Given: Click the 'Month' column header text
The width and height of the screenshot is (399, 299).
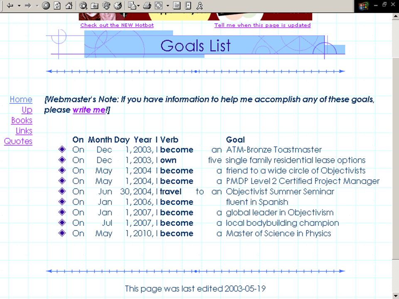Looking at the screenshot, I should coord(100,140).
